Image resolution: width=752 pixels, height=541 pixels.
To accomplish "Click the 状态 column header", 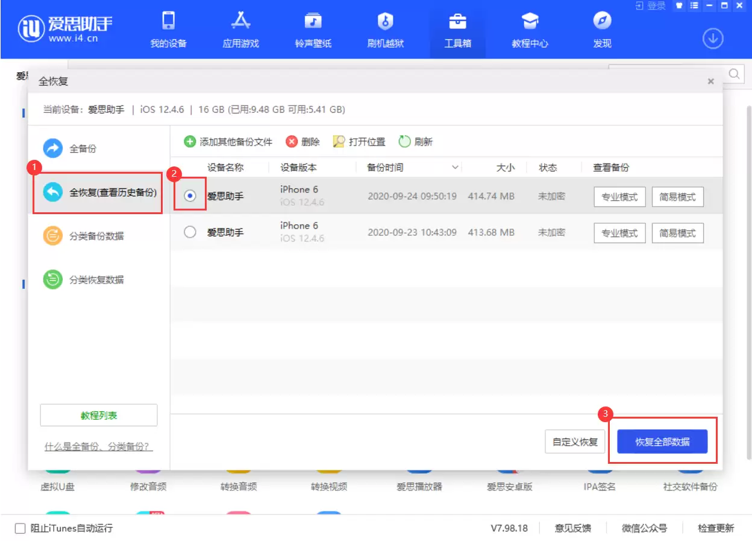I will pos(548,168).
